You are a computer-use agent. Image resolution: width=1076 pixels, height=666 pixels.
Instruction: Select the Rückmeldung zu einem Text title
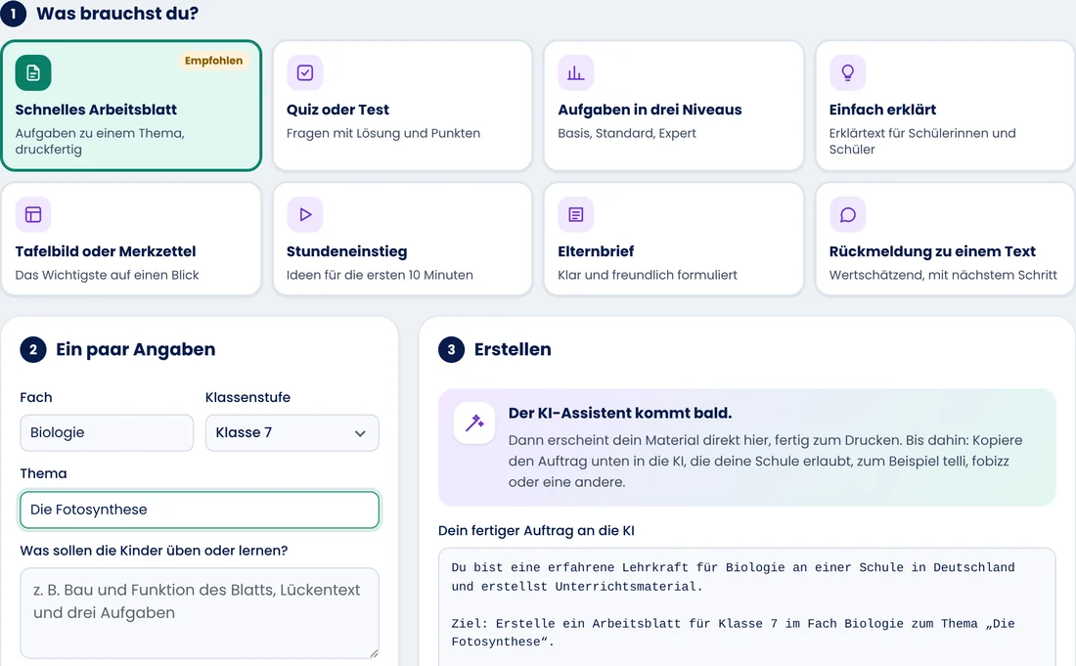(x=932, y=251)
